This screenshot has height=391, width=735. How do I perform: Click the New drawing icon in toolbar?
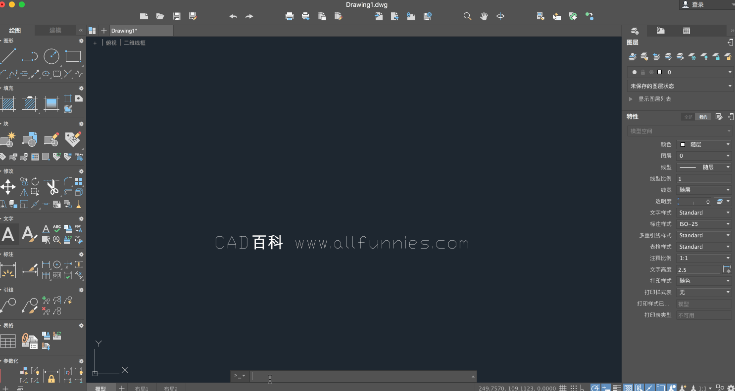tap(144, 16)
